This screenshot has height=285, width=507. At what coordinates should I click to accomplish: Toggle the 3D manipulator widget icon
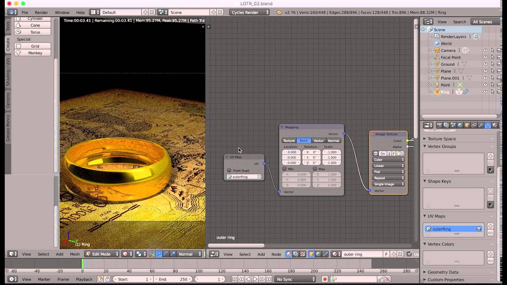coord(152,254)
